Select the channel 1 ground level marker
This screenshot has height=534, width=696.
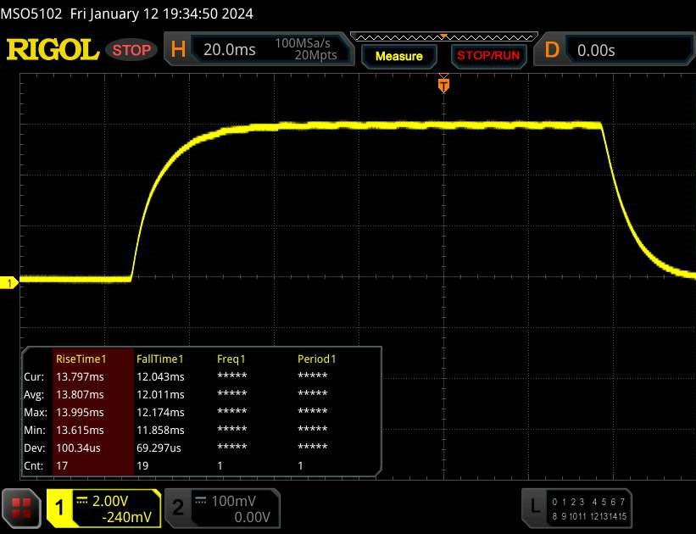click(9, 283)
